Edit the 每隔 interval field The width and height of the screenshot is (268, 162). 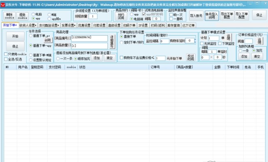click(x=212, y=52)
